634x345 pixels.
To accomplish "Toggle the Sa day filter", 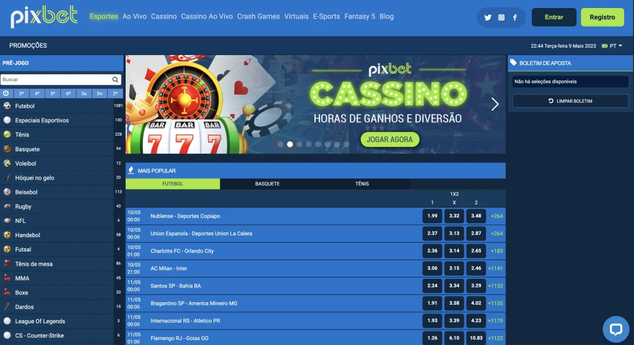I will pos(84,94).
